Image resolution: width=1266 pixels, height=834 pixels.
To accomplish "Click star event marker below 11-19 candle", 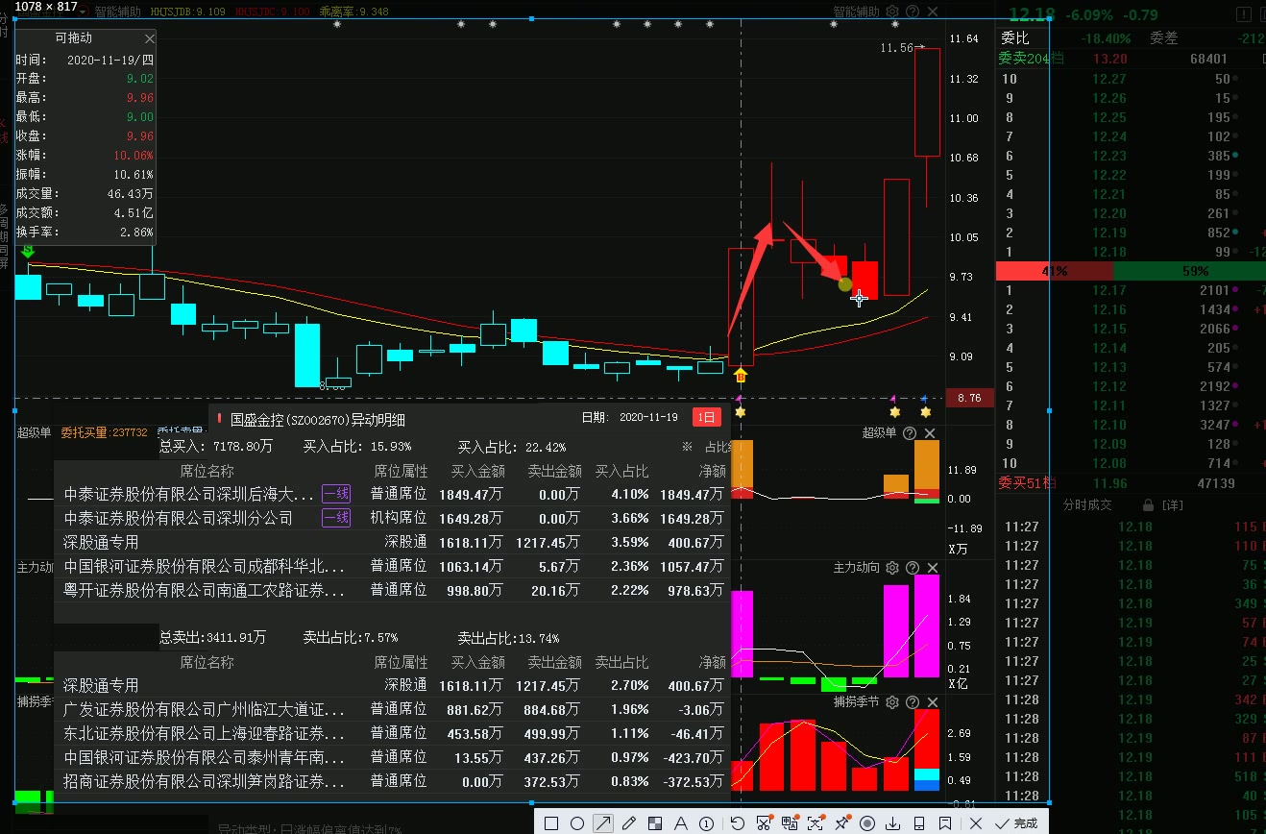I will [740, 412].
